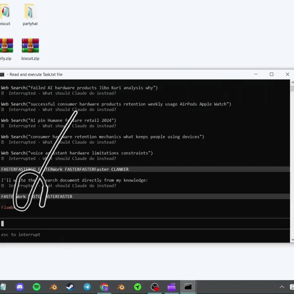Screen dimensions: 294x294
Task: Click the 'consumer hardware retention mechanics' search line
Action: (x=102, y=137)
